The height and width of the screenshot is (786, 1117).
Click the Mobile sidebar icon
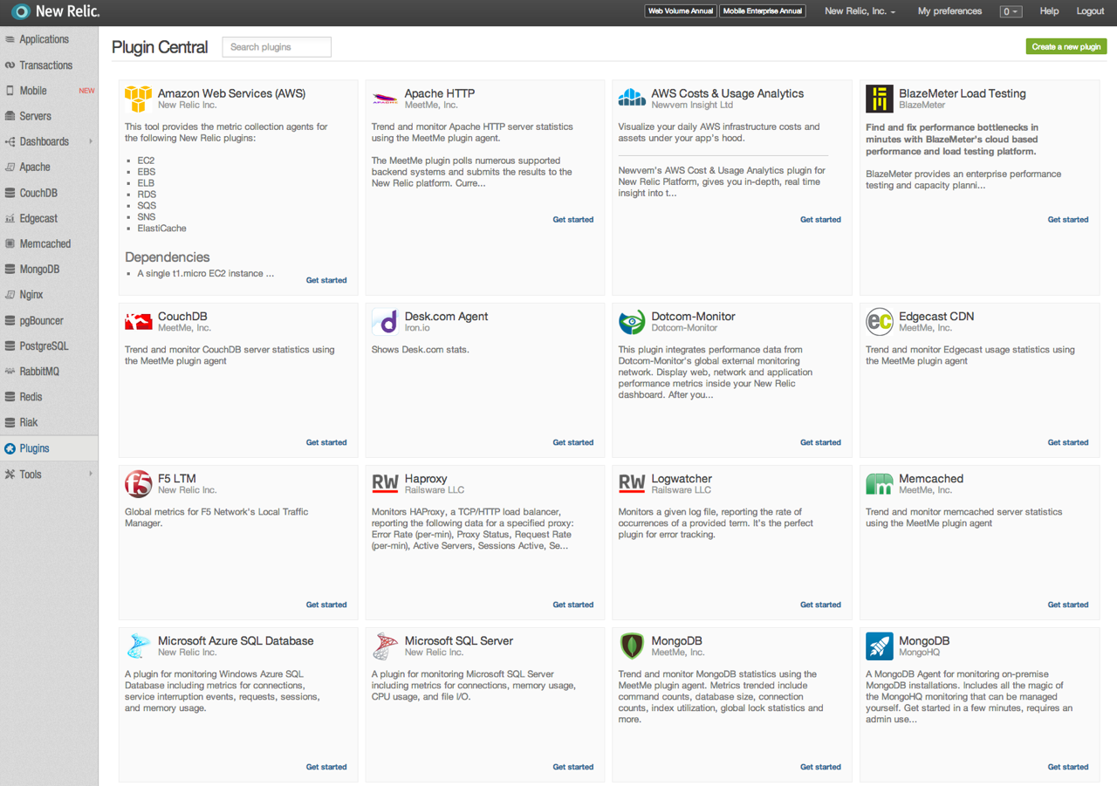point(10,91)
